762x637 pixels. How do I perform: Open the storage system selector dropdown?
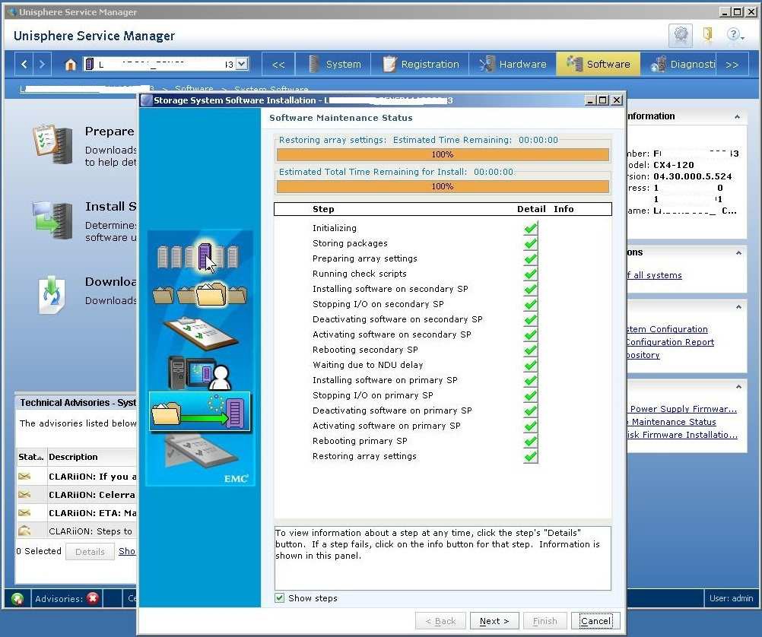point(242,64)
